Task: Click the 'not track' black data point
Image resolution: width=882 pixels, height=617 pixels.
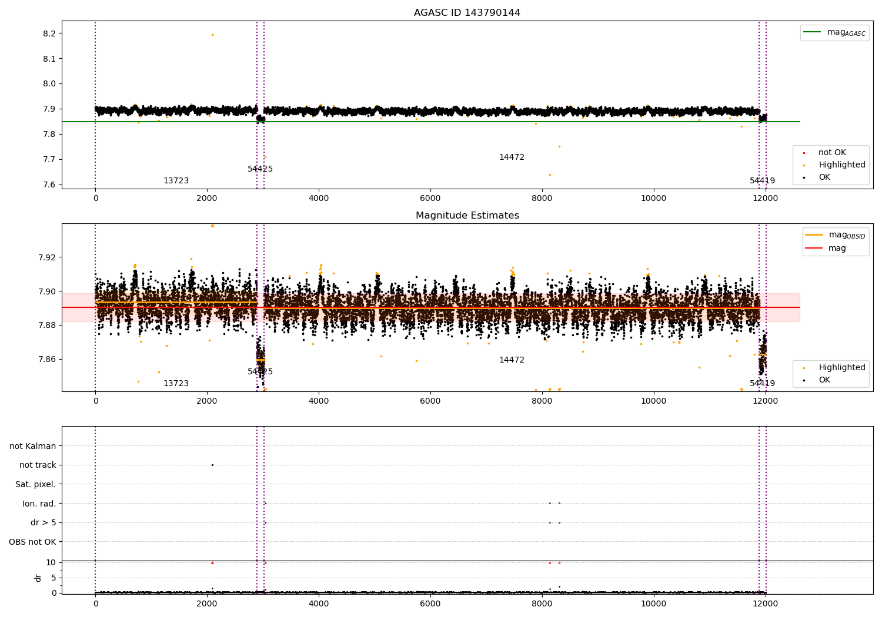Action: click(x=212, y=465)
